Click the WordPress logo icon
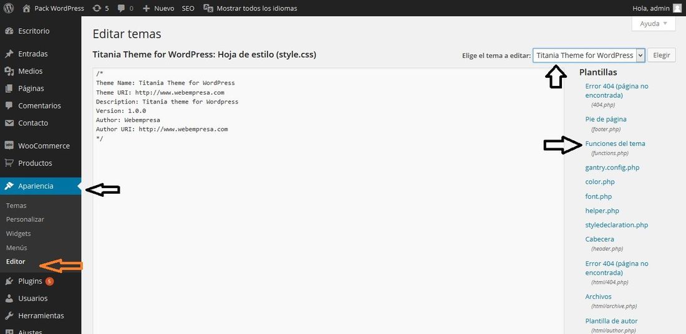The height and width of the screenshot is (334, 686). pyautogui.click(x=8, y=8)
